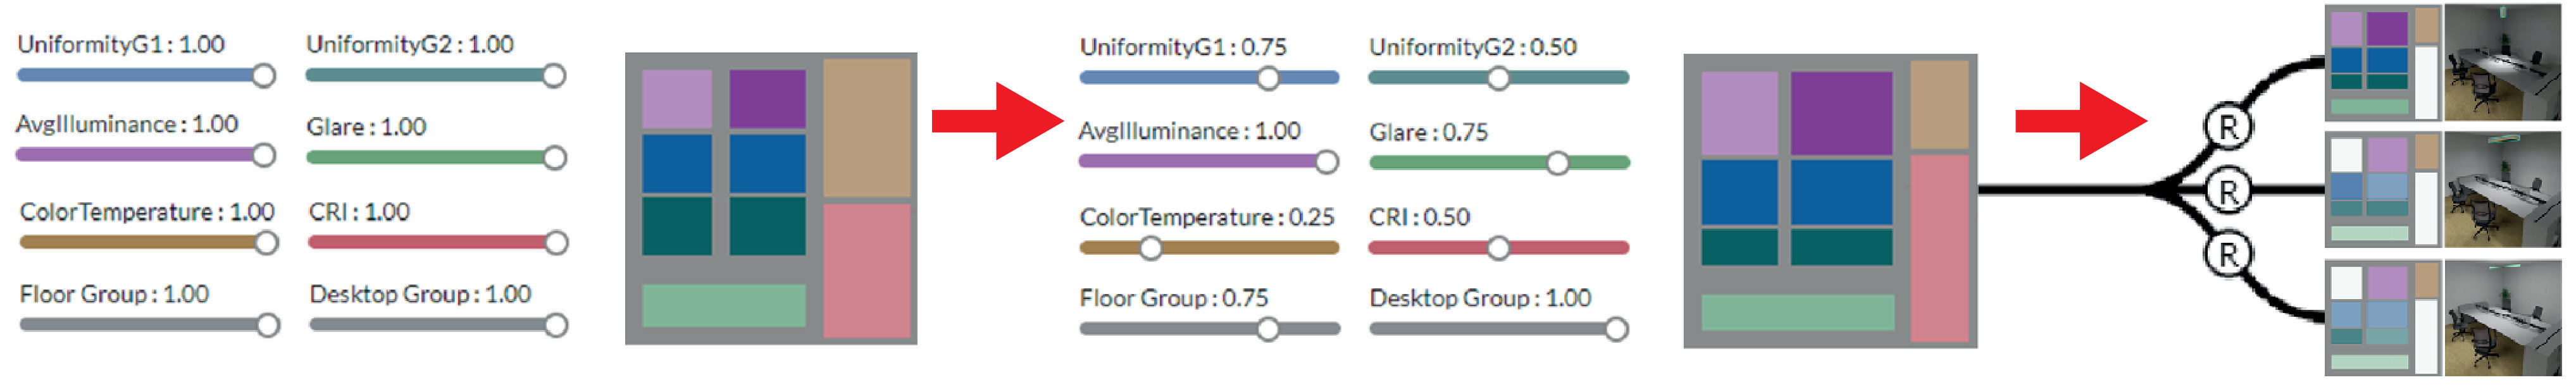Click the ColorTemperature 0.25 slider handle
Screen dimensions: 2576x387
1151,248
